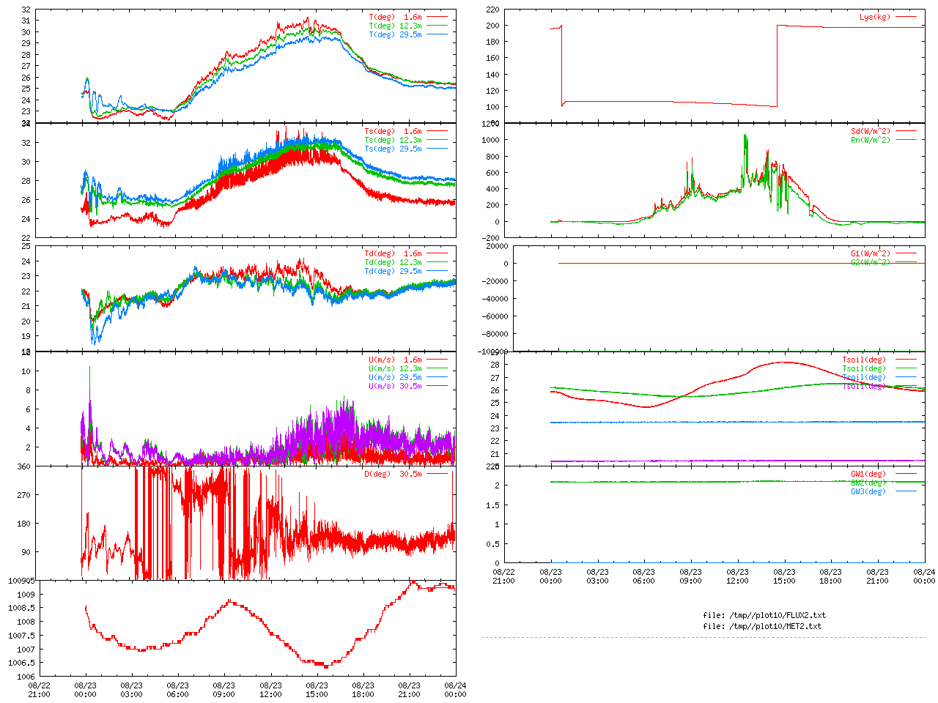Image resolution: width=938 pixels, height=703 pixels.
Task: Select the D(deg) 30.5m legend label
Action: tap(394, 475)
